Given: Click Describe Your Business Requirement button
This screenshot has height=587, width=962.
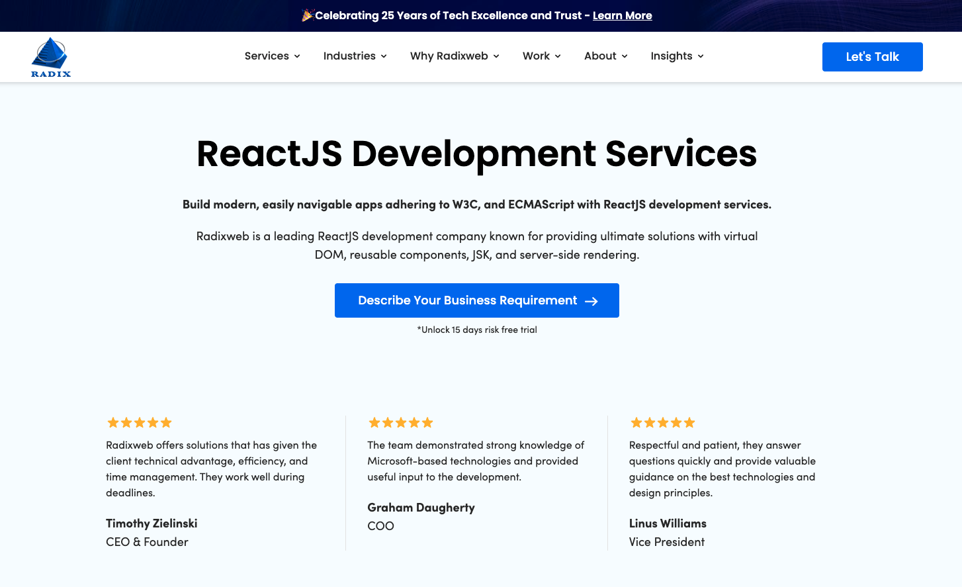Looking at the screenshot, I should pos(477,300).
